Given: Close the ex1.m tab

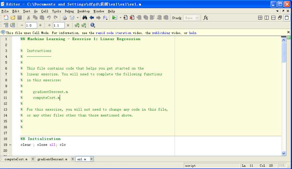Looking at the screenshot, I should pyautogui.click(x=92, y=159).
